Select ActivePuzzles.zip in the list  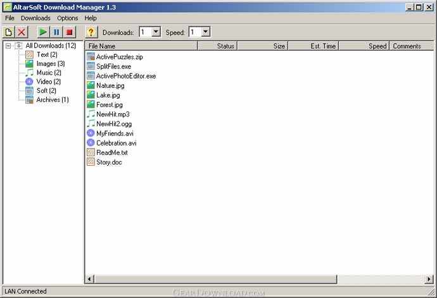click(x=119, y=57)
